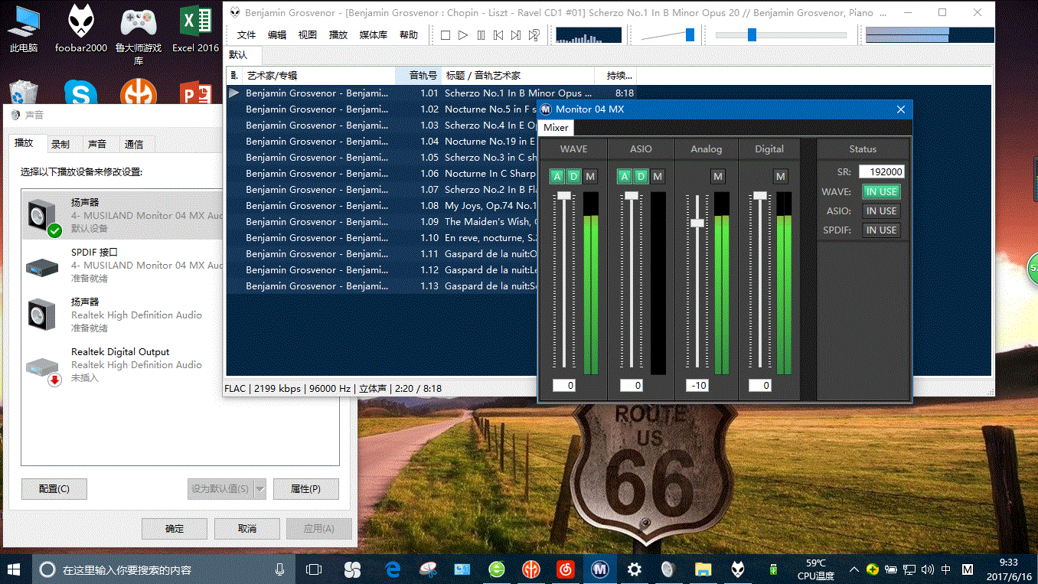
Task: Expand the 设为默认值 dropdown arrow
Action: [x=259, y=489]
